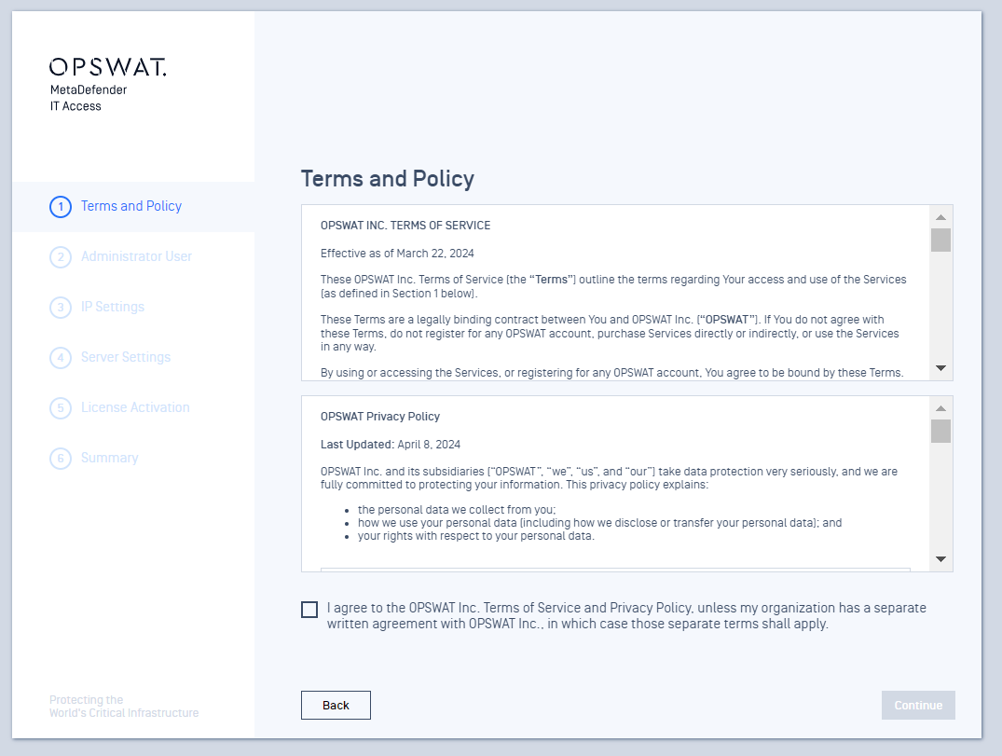
Task: Click the Back button
Action: (x=336, y=705)
